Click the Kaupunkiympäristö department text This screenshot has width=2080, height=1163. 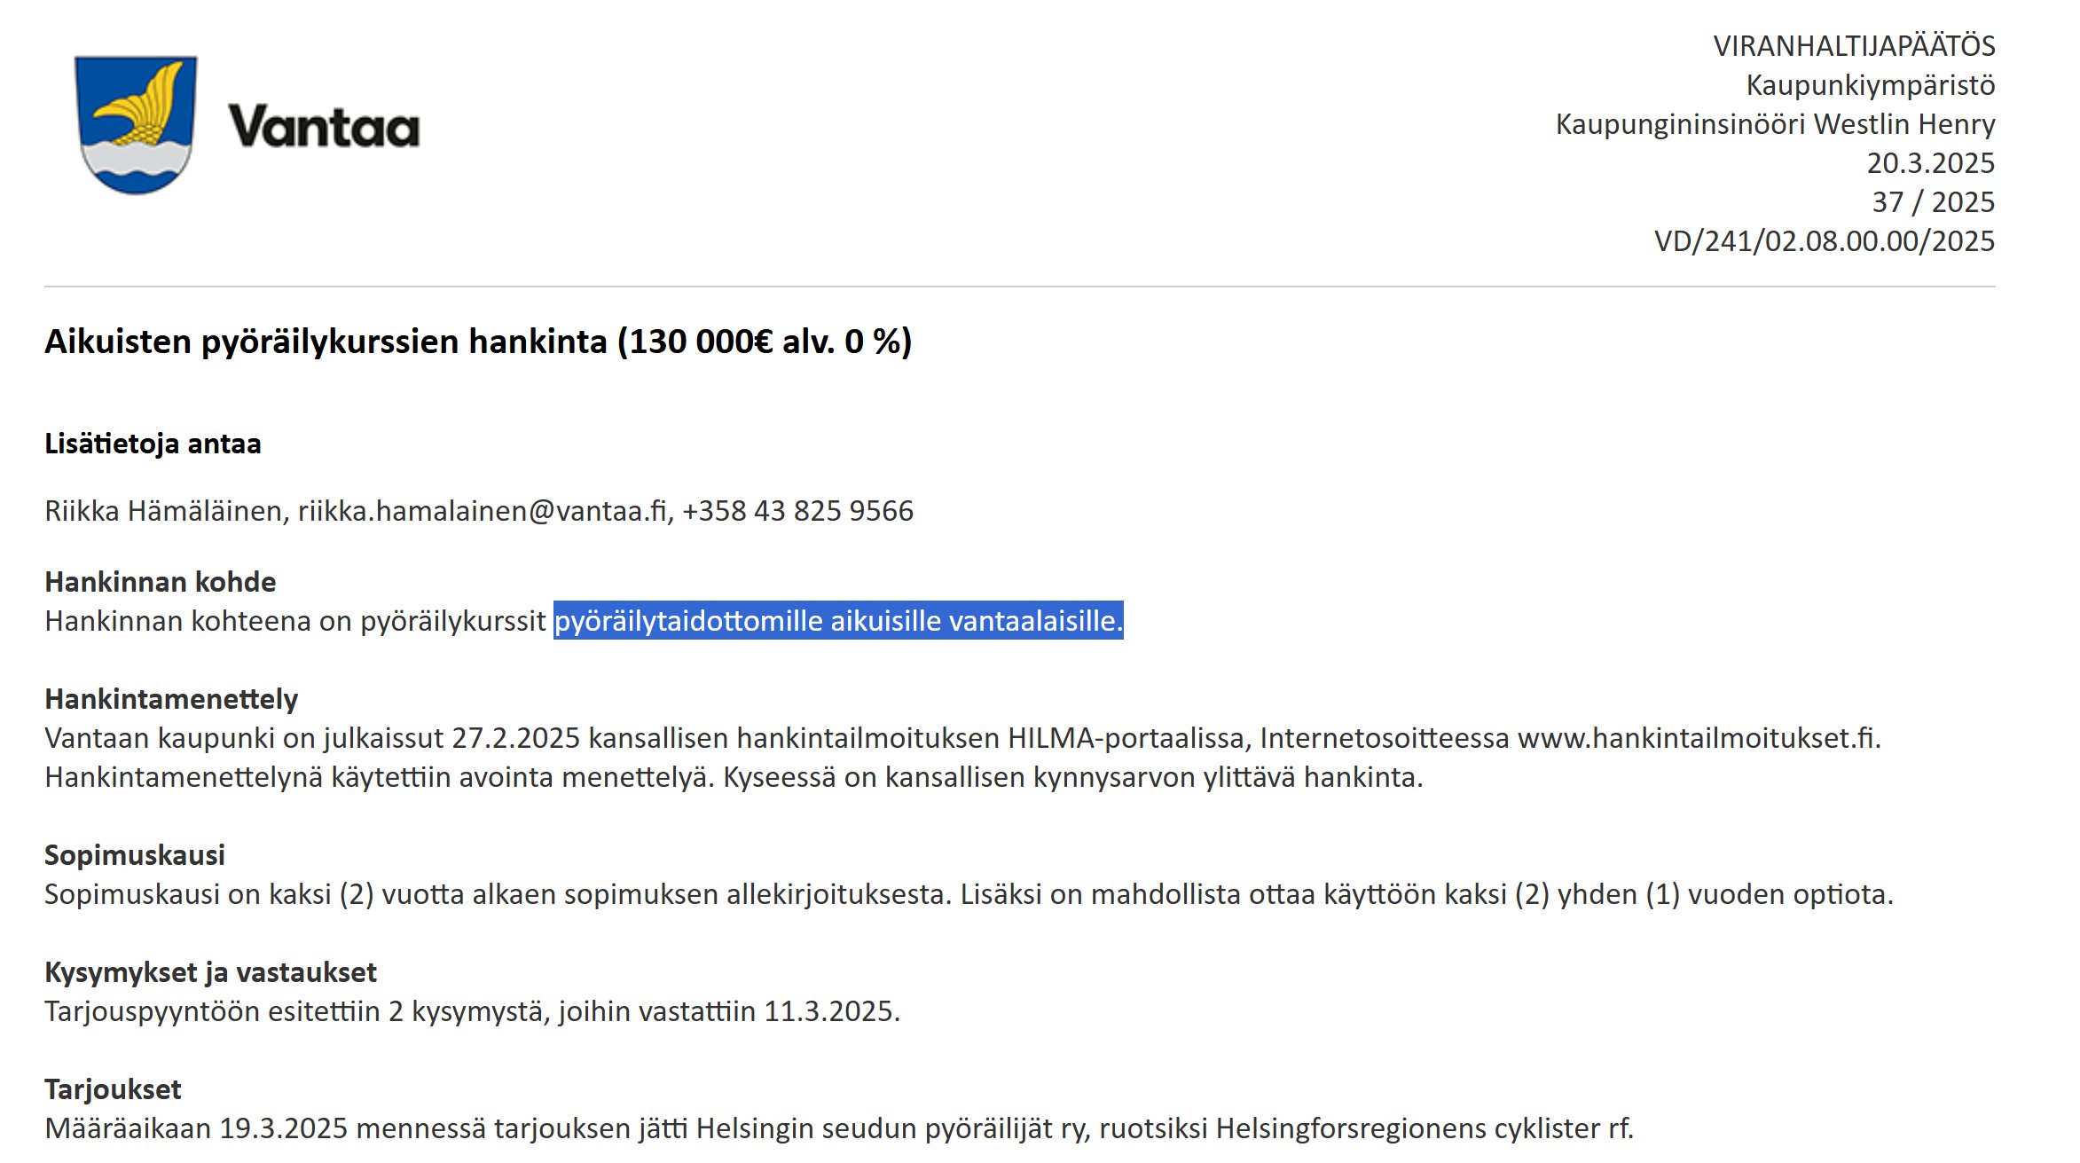[1870, 85]
